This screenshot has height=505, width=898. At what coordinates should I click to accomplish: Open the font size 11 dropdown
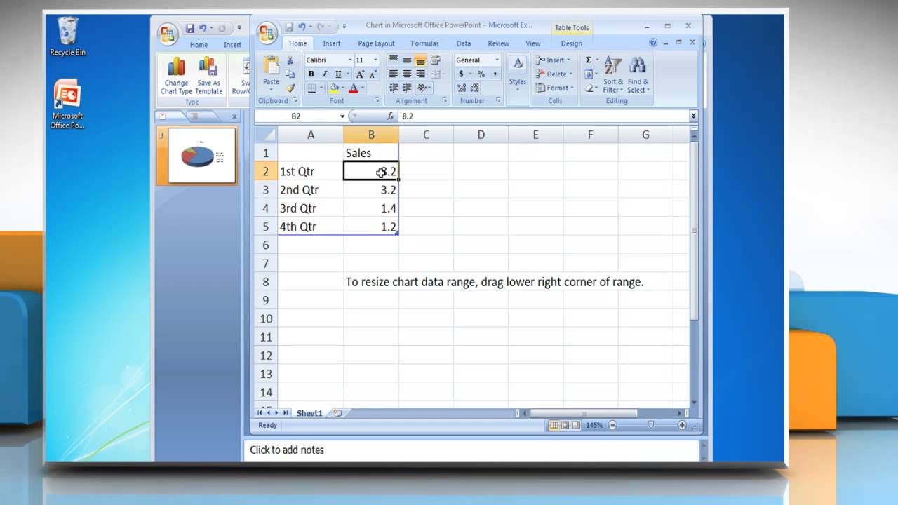(375, 60)
